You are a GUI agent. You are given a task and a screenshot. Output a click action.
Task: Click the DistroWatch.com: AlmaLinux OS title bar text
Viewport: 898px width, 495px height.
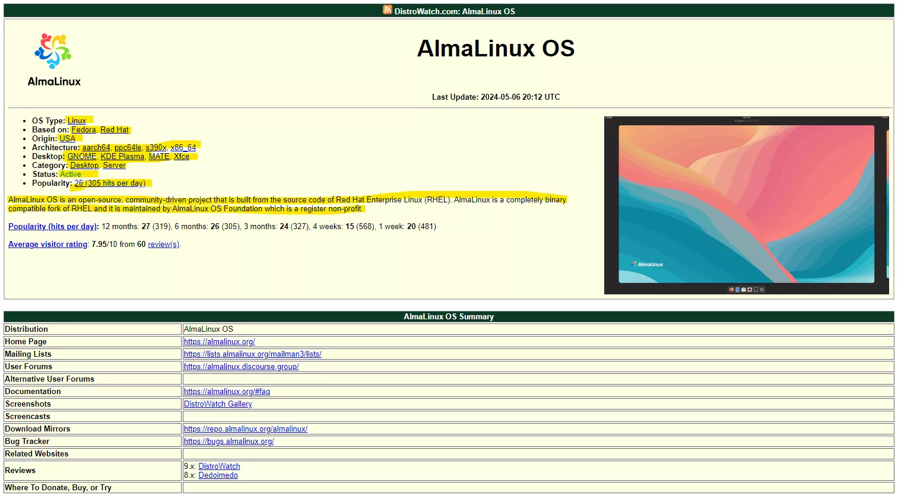[455, 11]
